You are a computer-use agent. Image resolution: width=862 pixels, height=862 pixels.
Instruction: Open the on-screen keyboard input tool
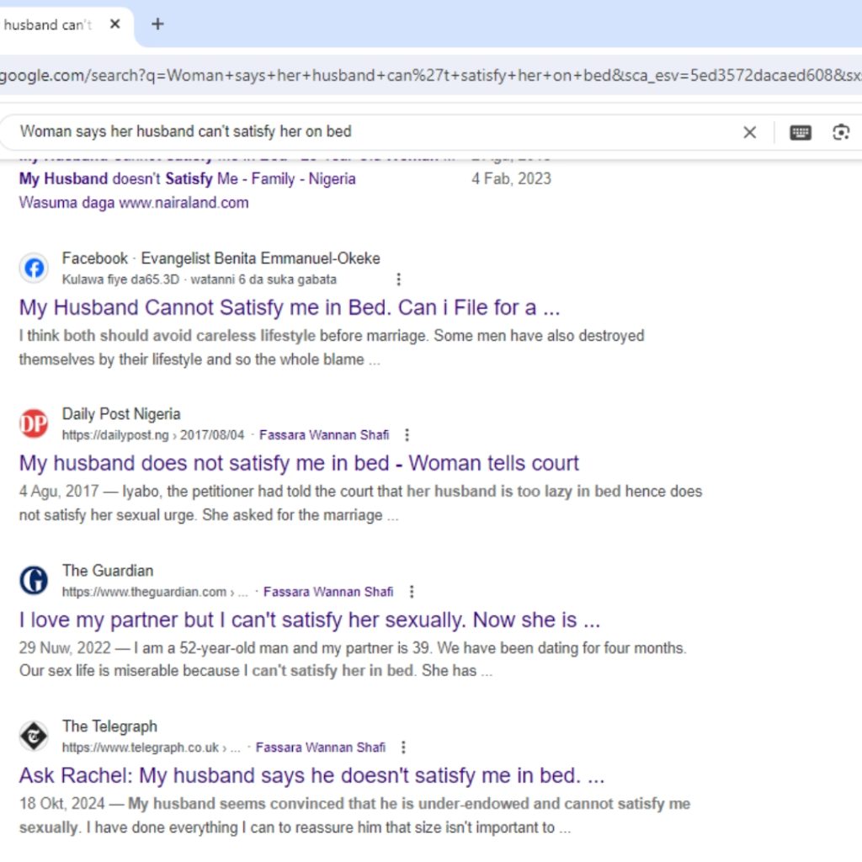tap(800, 132)
